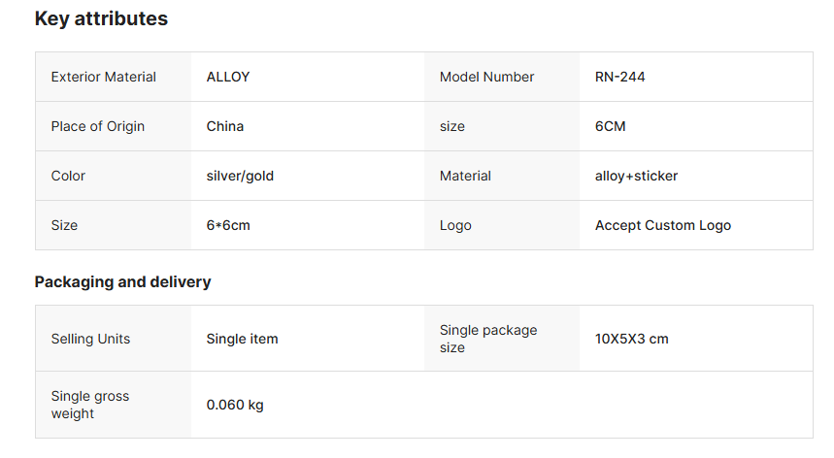Screen dimensions: 834x458
Task: Click the 0.060 kg weight value
Action: tap(235, 405)
